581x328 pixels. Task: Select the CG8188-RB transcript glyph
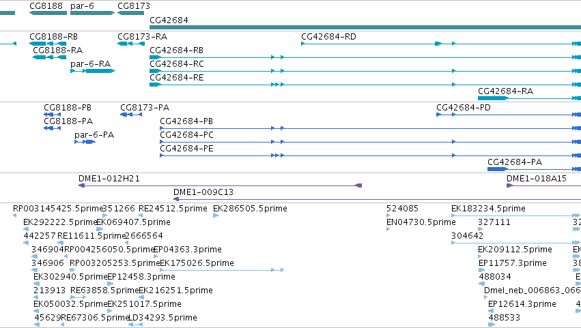point(48,44)
